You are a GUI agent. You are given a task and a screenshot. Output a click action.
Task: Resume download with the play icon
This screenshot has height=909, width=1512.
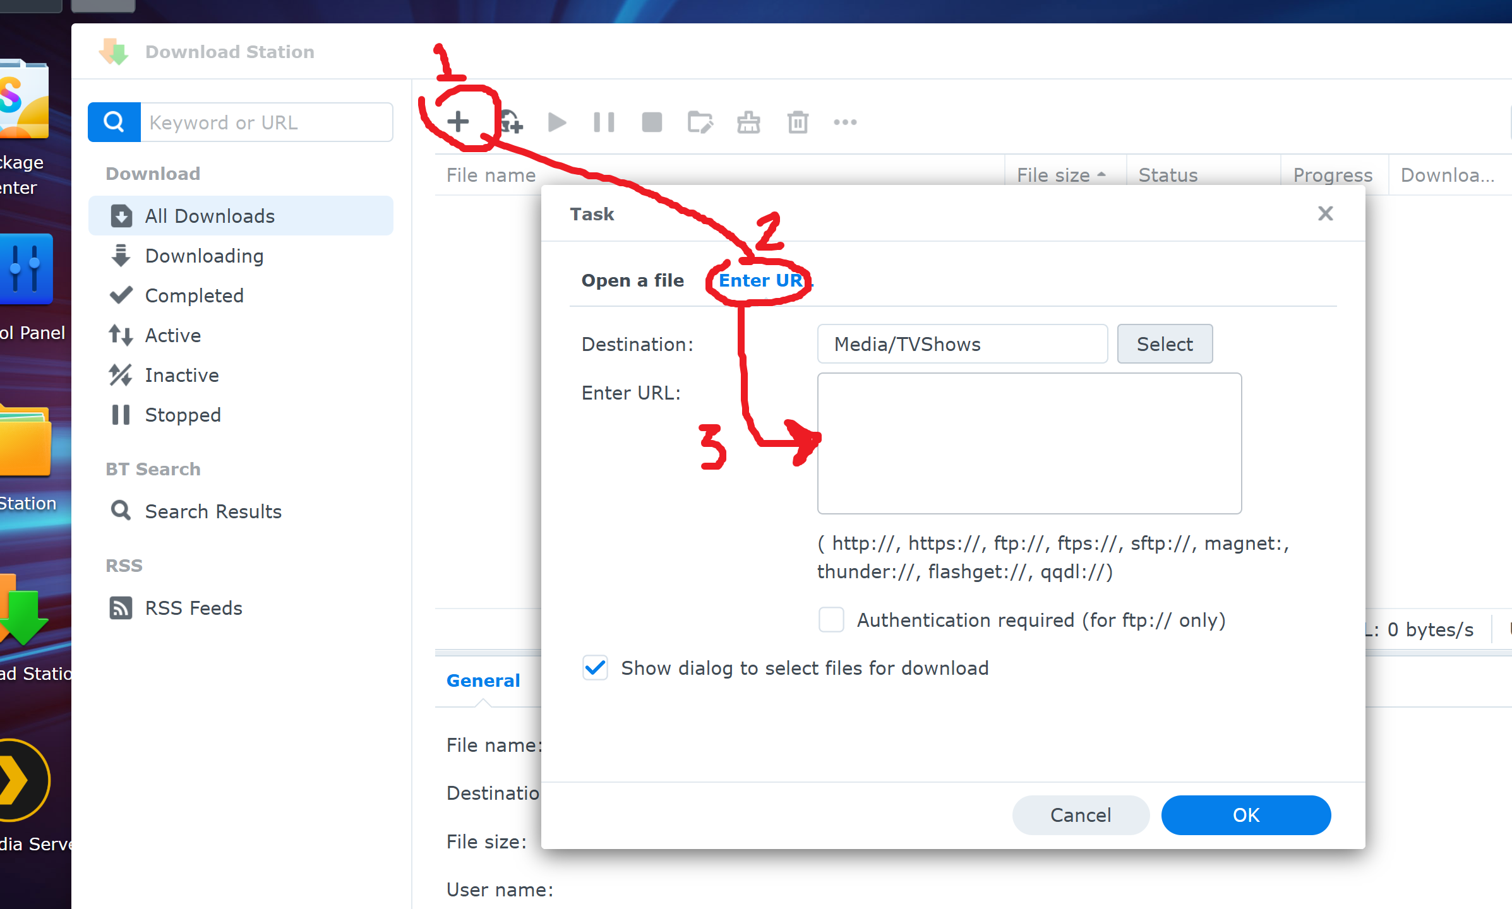557,122
